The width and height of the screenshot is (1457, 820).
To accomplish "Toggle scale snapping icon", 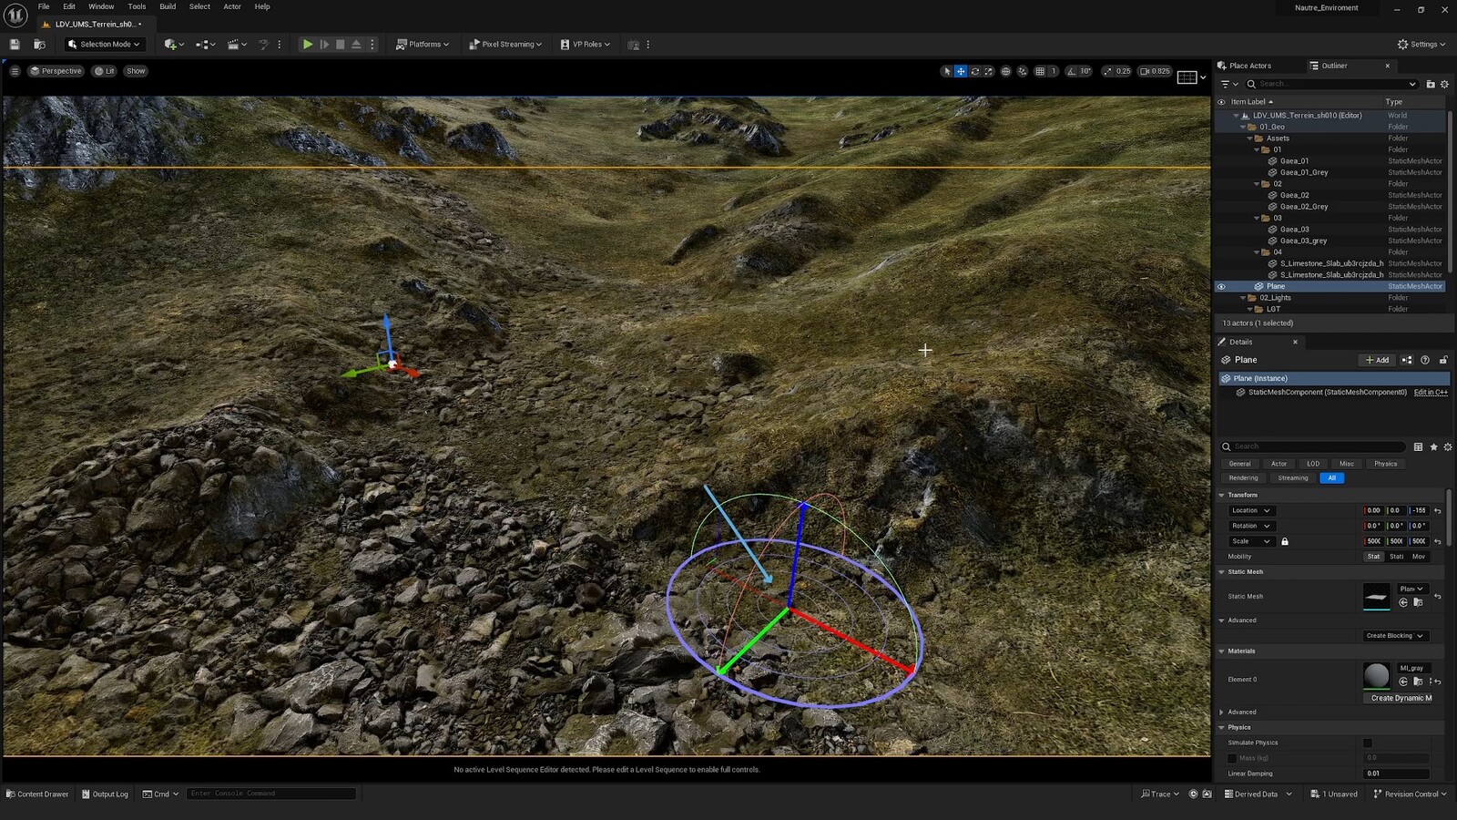I will tap(1107, 71).
